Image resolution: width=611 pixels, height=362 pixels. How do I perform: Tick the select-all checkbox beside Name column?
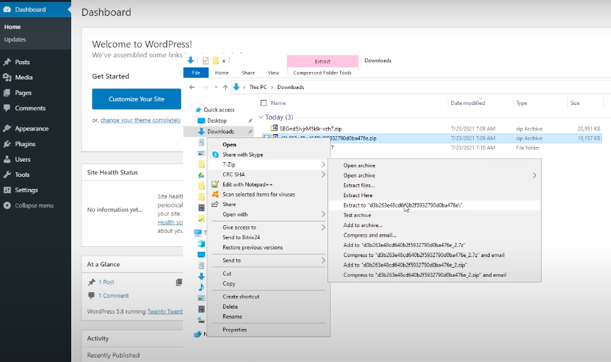click(x=263, y=103)
